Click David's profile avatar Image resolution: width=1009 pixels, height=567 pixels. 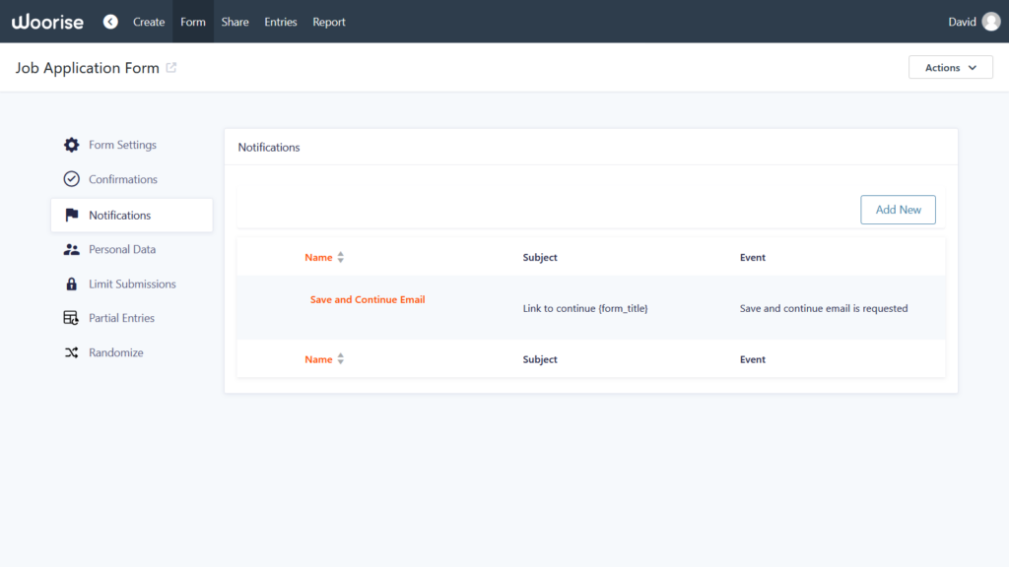click(990, 22)
